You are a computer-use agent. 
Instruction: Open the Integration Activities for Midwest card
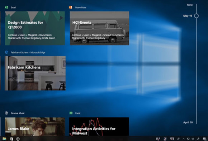(x=99, y=127)
